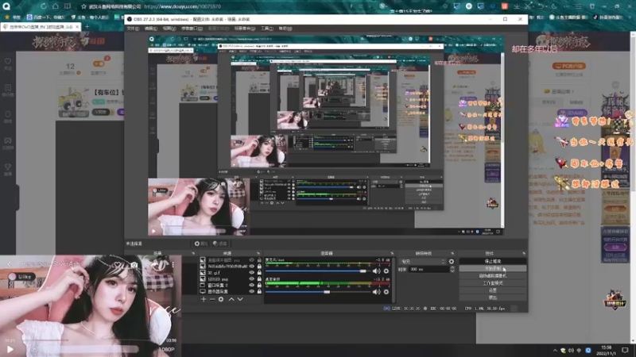This screenshot has height=357, width=636.
Task: Add a new source with the plus icon
Action: click(204, 299)
